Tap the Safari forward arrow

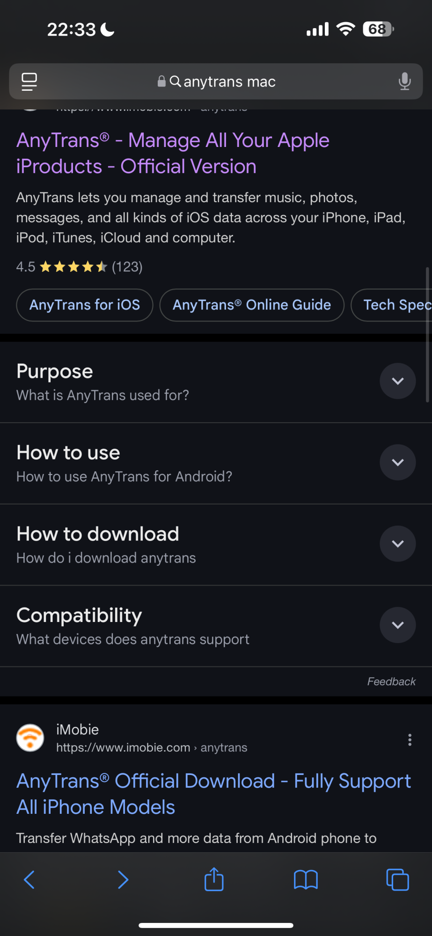(x=123, y=880)
